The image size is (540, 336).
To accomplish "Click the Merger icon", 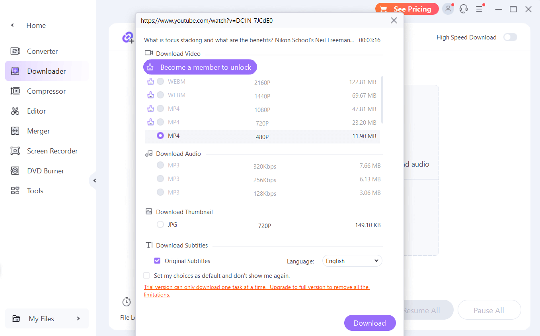I will pos(15,131).
